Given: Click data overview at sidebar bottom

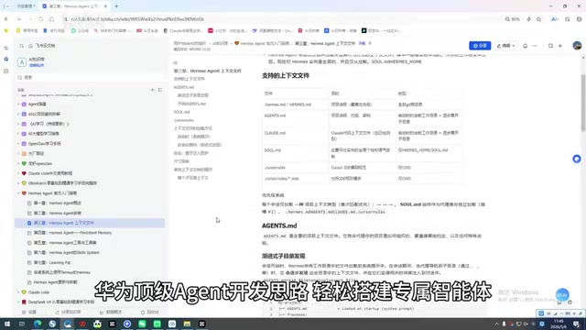Looking at the screenshot, I should pos(111,312).
